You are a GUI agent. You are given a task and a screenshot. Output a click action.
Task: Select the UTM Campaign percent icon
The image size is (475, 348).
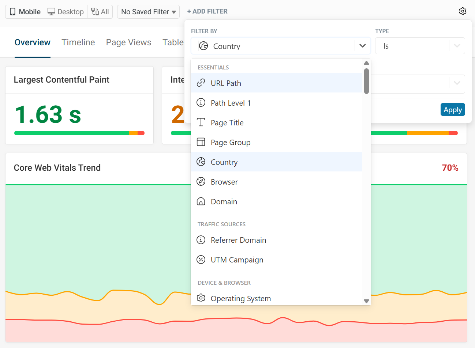coord(201,260)
